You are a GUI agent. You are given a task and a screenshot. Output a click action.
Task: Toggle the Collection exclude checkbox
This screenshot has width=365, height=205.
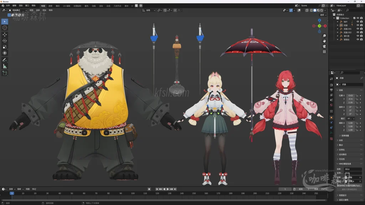click(x=354, y=18)
